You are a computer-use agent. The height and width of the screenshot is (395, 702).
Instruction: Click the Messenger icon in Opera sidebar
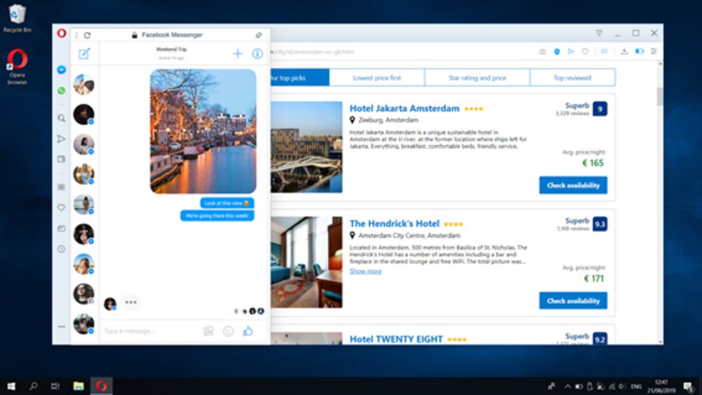[61, 70]
